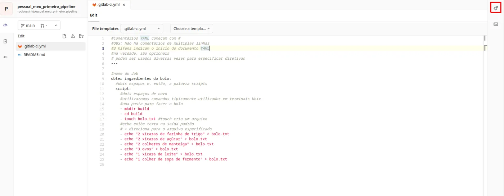
Task: Click the echo '2 xícaras de farinha de trigo' line
Action: click(175, 134)
